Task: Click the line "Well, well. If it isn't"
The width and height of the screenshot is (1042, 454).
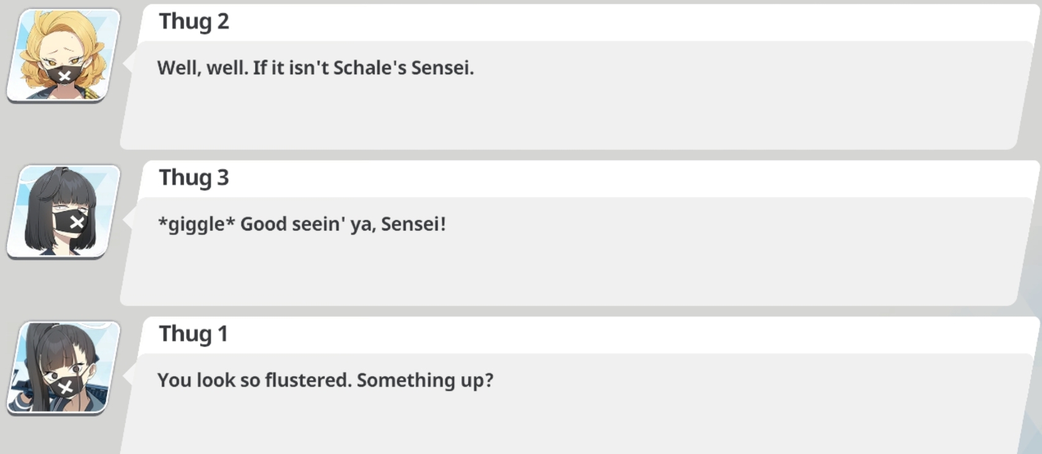Action: click(x=243, y=67)
